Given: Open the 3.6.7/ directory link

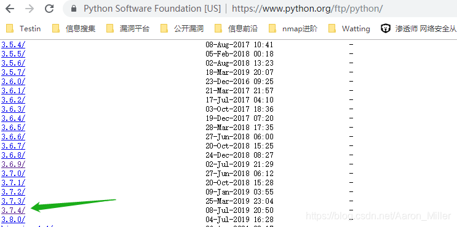Looking at the screenshot, I should [x=13, y=146].
